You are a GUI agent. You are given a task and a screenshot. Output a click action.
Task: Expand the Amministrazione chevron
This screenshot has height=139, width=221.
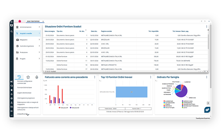point(39,27)
